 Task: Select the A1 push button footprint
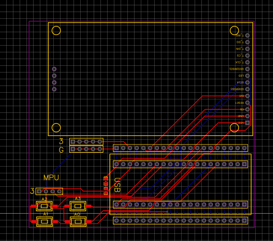pos(45,221)
